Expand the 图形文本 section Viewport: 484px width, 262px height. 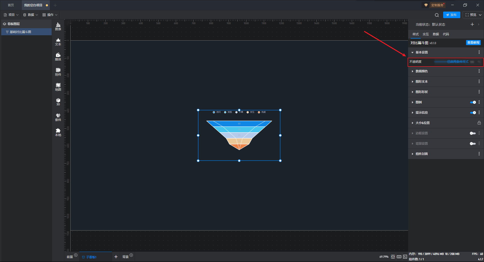point(421,82)
